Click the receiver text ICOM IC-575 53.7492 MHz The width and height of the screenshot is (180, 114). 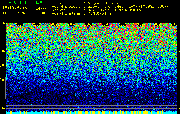(x=115, y=10)
